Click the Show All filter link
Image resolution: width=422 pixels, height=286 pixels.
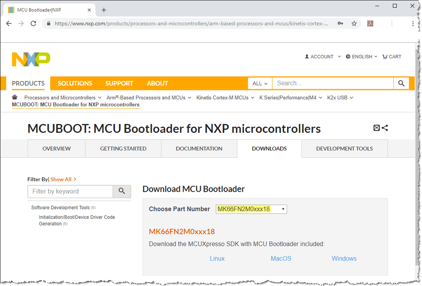tap(61, 179)
